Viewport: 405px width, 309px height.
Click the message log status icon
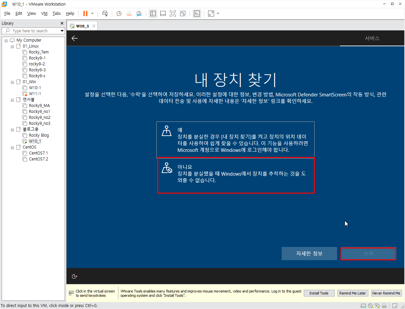(394, 306)
